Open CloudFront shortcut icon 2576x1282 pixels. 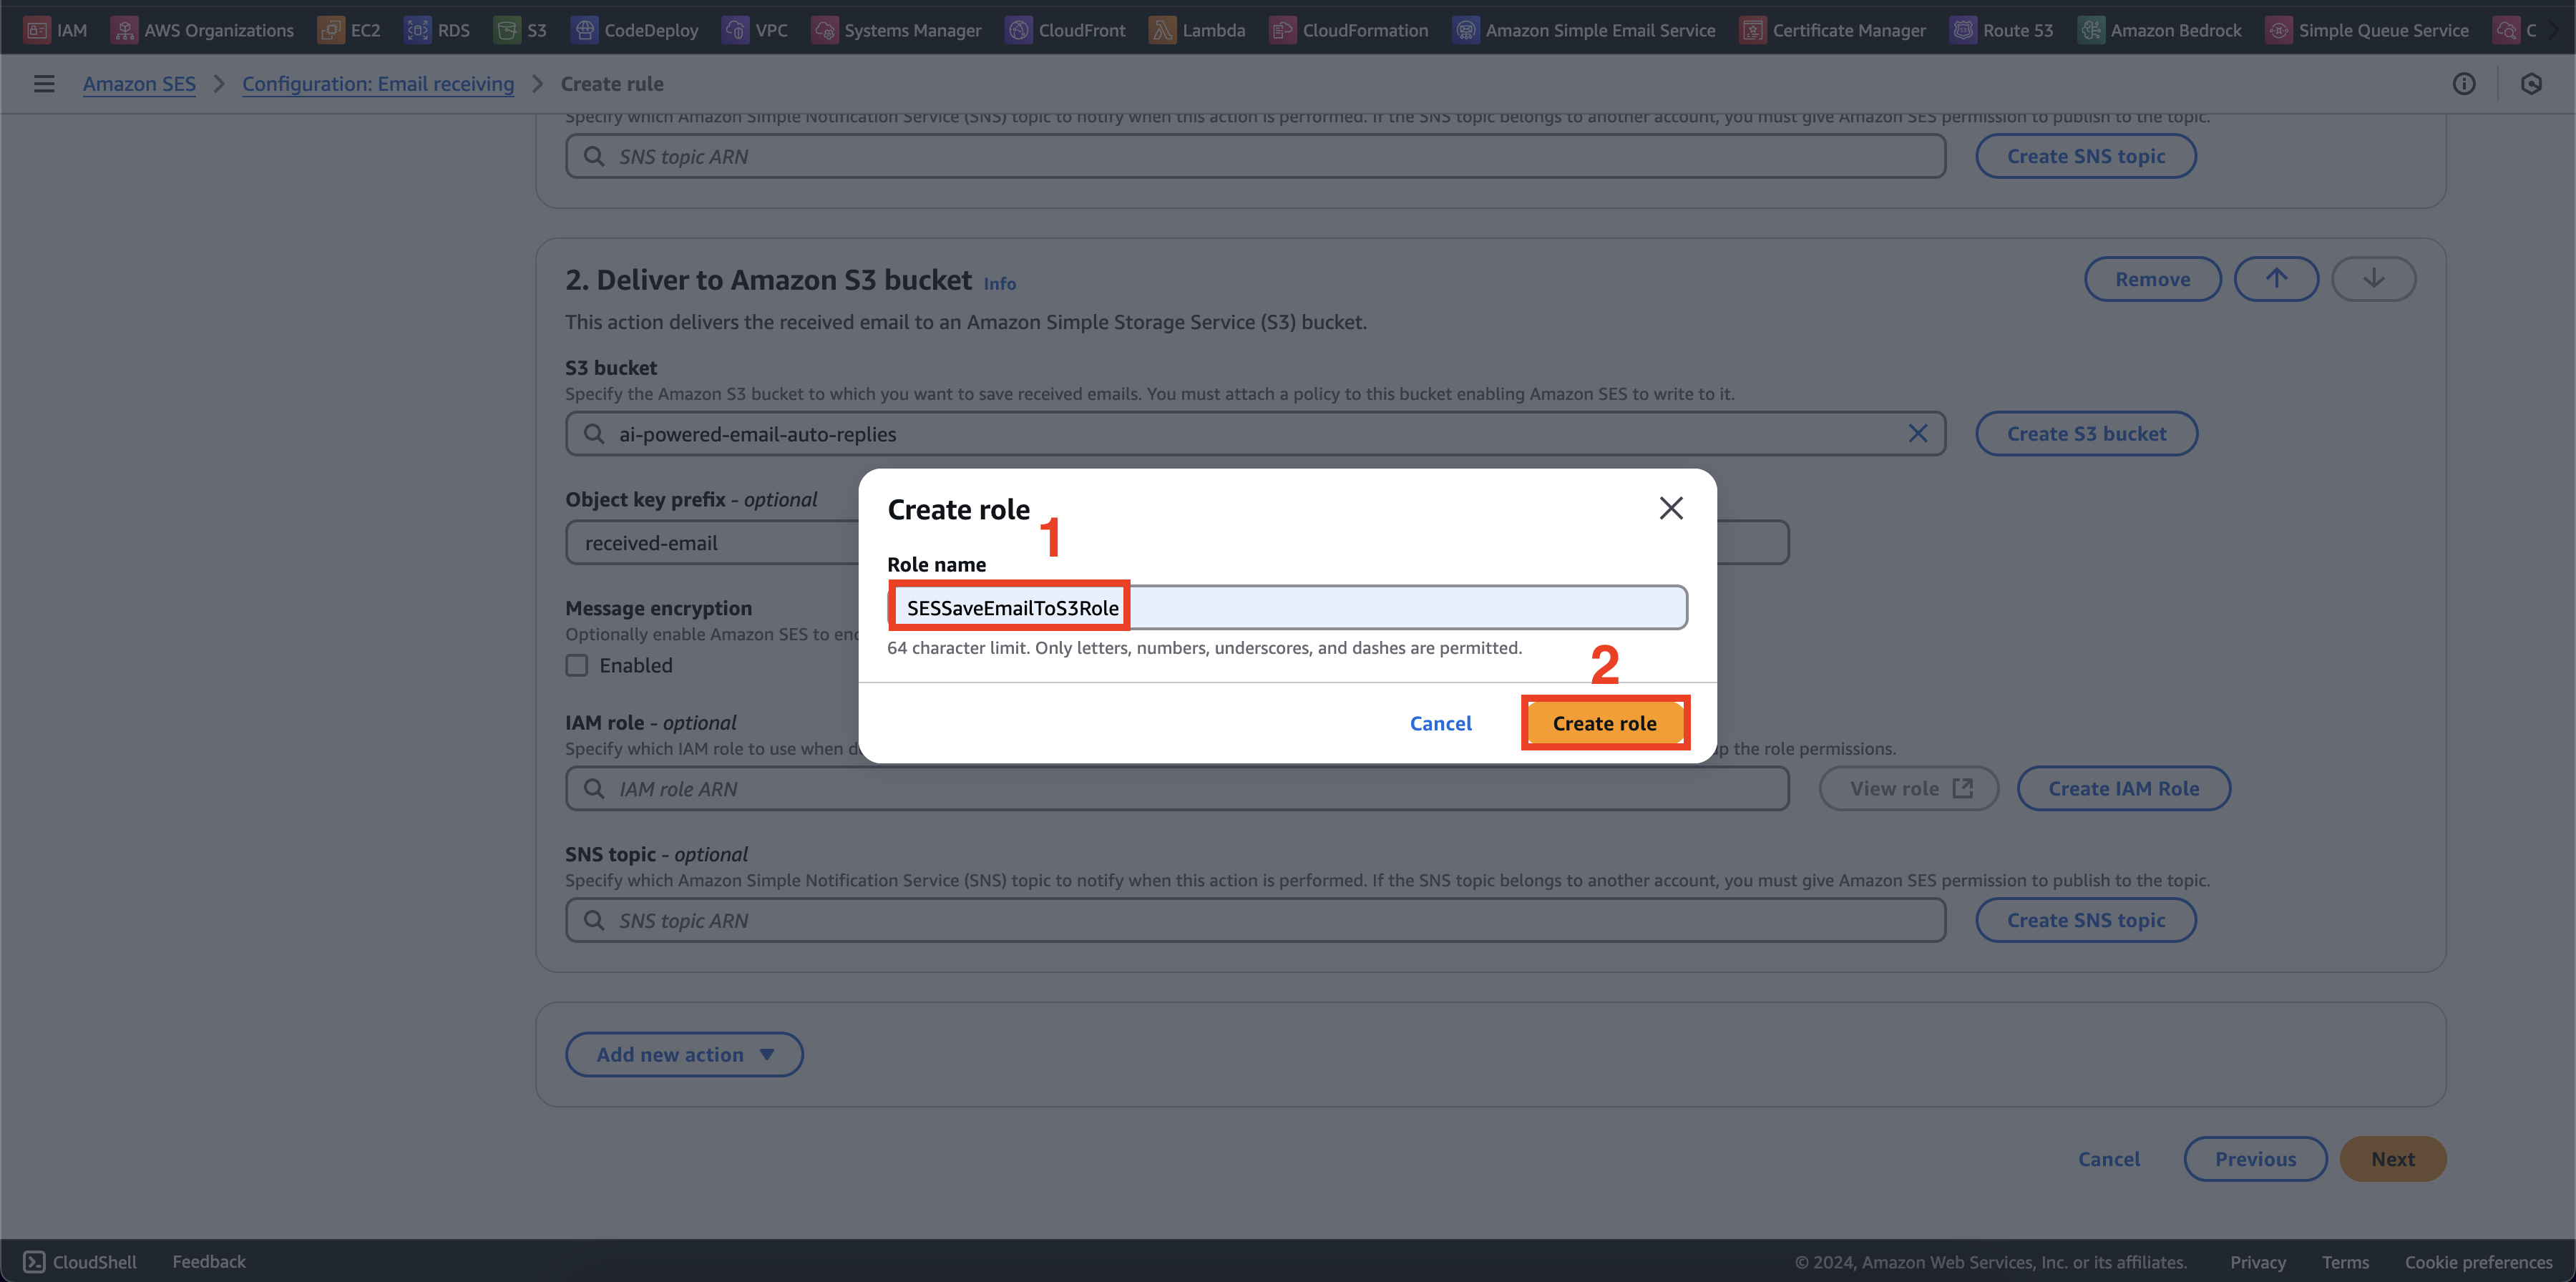pyautogui.click(x=1019, y=30)
